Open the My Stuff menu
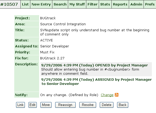This screenshot has width=156, height=113. [77, 4]
